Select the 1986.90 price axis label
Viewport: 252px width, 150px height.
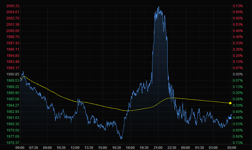point(13,93)
